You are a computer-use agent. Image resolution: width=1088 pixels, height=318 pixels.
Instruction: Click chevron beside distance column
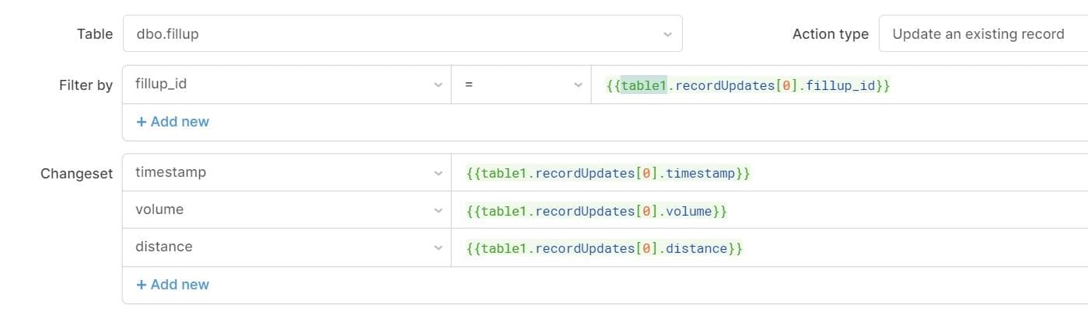(x=438, y=247)
